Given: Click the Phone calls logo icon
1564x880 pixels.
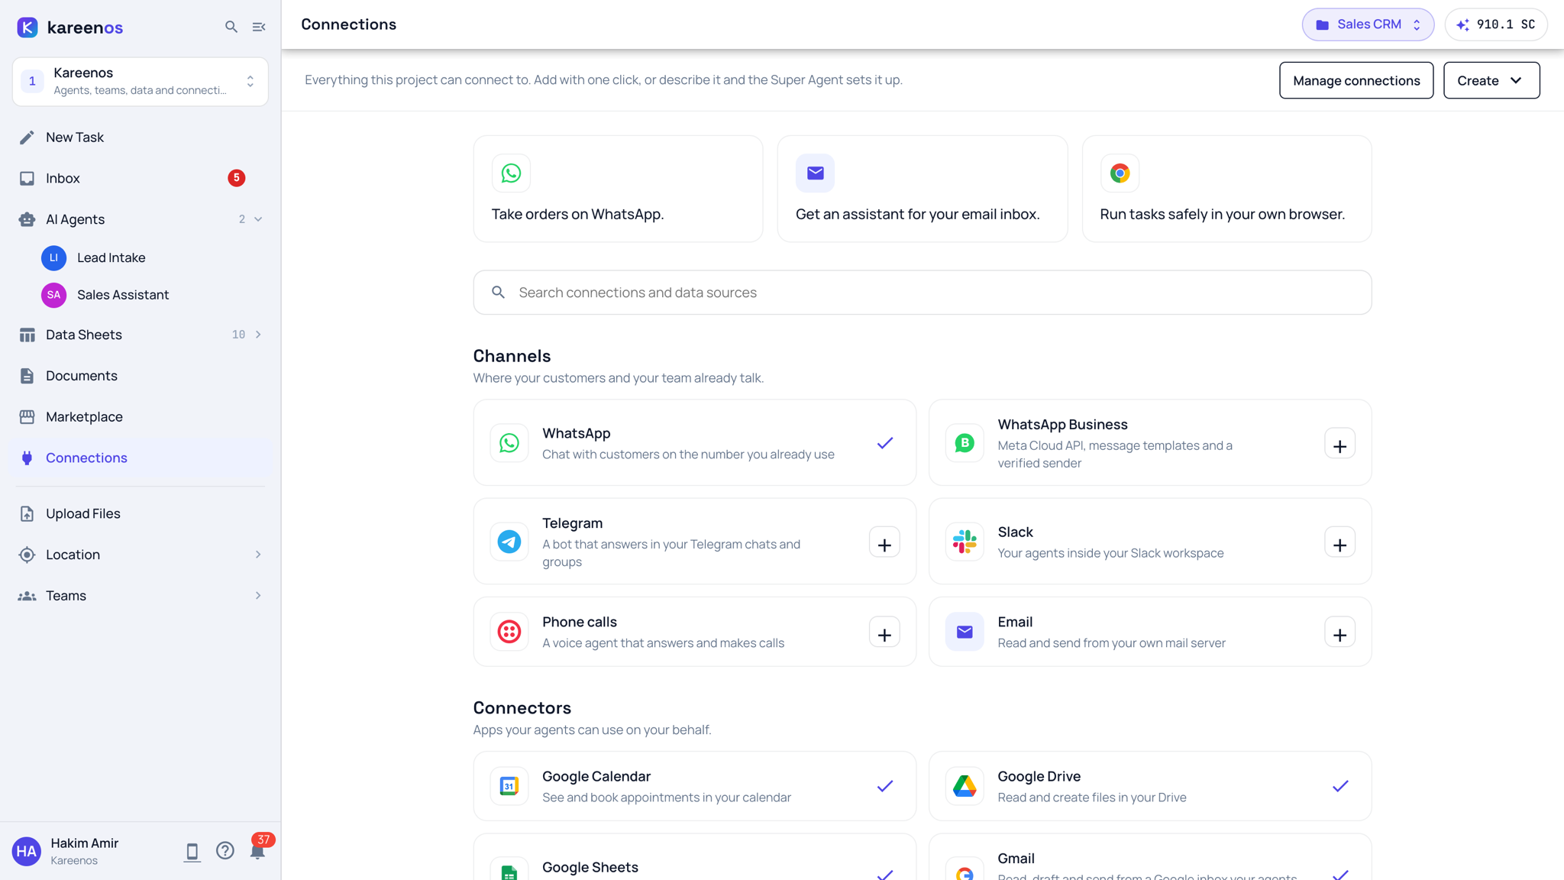Looking at the screenshot, I should [x=509, y=632].
